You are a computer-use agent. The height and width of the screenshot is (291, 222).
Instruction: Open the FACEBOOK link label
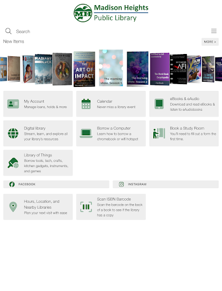pyautogui.click(x=27, y=184)
